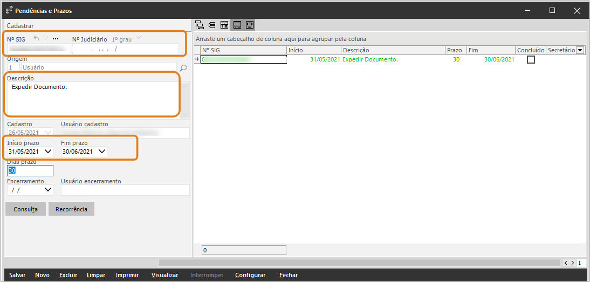Click the footer count box showing 0
The height and width of the screenshot is (282, 590).
(244, 250)
